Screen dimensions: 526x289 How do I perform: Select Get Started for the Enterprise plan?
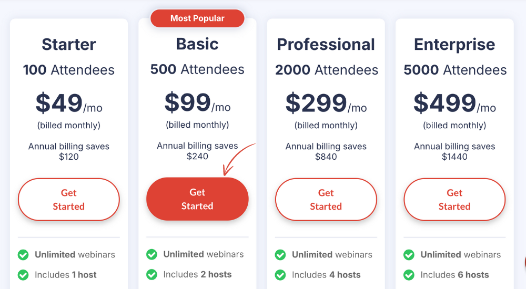[454, 200]
